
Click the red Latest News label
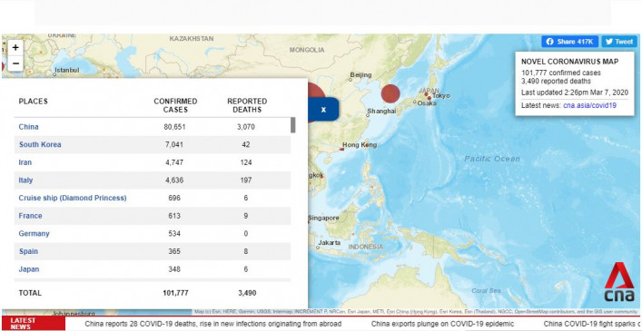(x=34, y=323)
